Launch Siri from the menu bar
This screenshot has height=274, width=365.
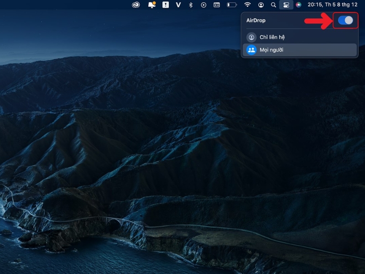coord(298,5)
